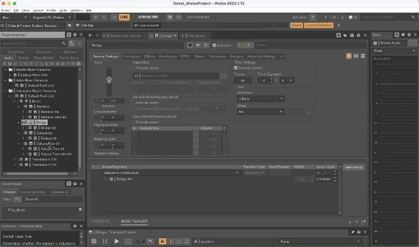This screenshot has width=419, height=247.
Task: Click the Low-pass filter slider
Action: coord(109,117)
